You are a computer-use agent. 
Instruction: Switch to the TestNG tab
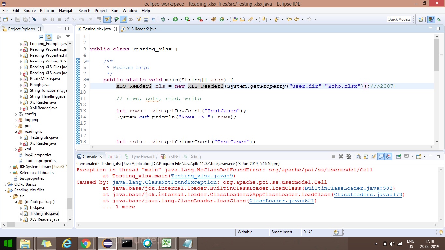pyautogui.click(x=170, y=157)
